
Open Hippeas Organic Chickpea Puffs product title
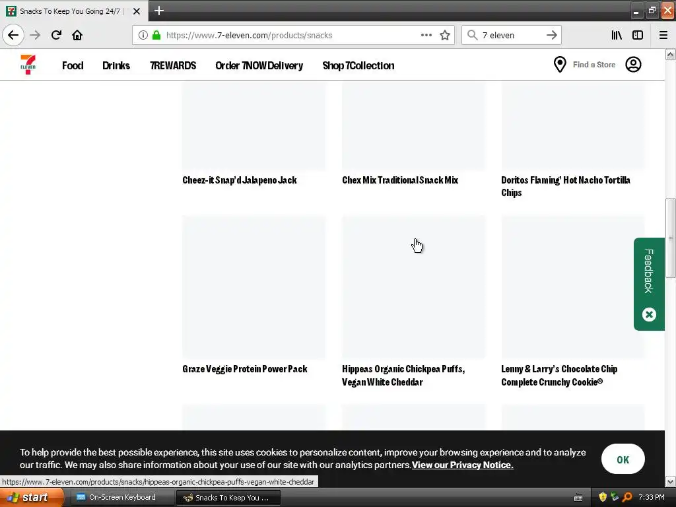403,376
